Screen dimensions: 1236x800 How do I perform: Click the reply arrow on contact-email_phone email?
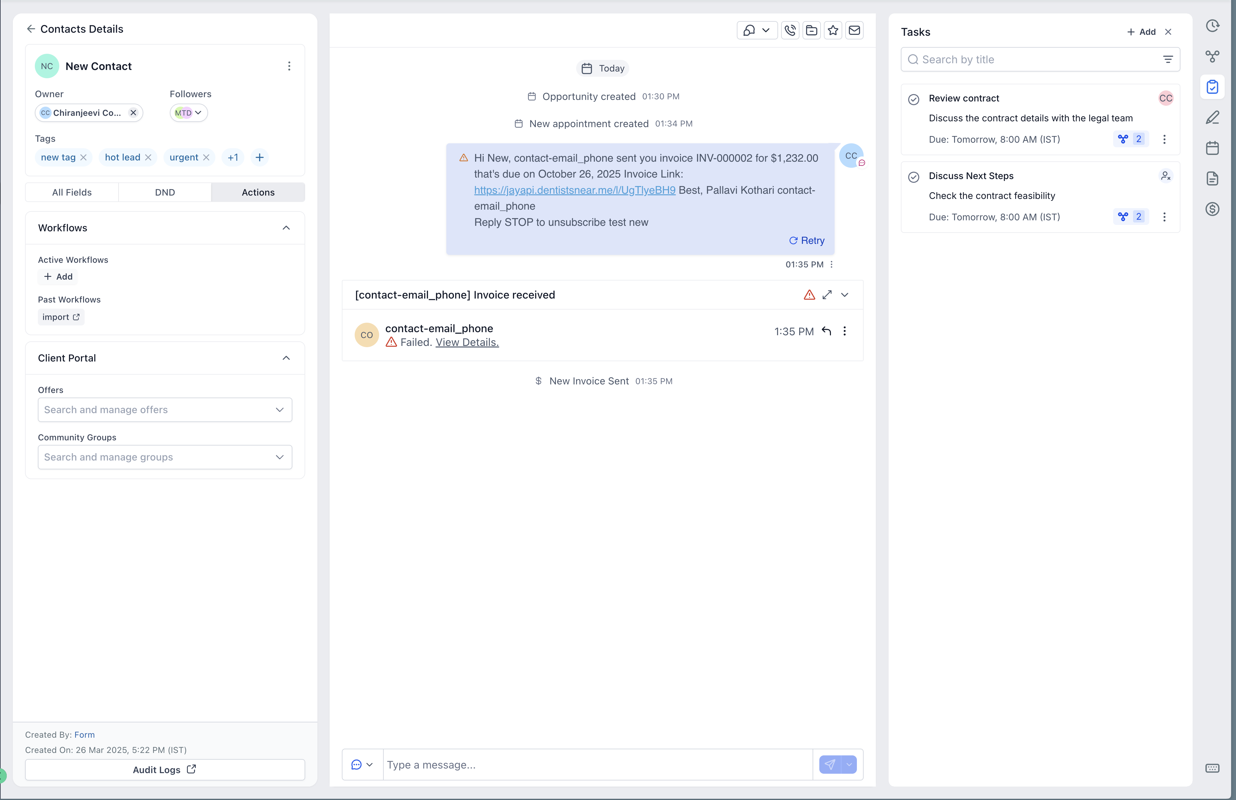pyautogui.click(x=826, y=331)
